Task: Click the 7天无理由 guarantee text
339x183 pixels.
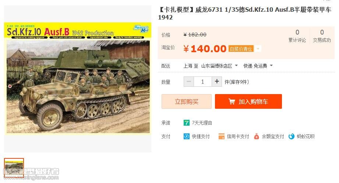Action: click(x=202, y=123)
